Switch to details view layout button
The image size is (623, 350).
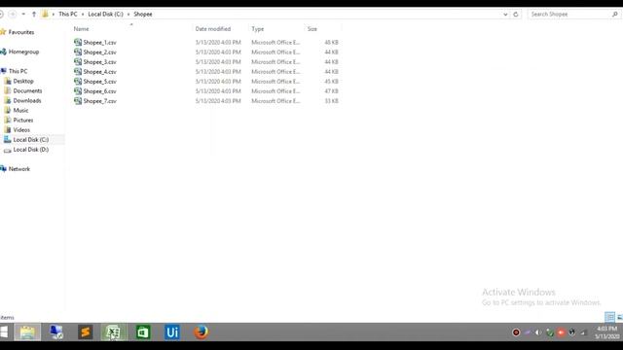(609, 317)
